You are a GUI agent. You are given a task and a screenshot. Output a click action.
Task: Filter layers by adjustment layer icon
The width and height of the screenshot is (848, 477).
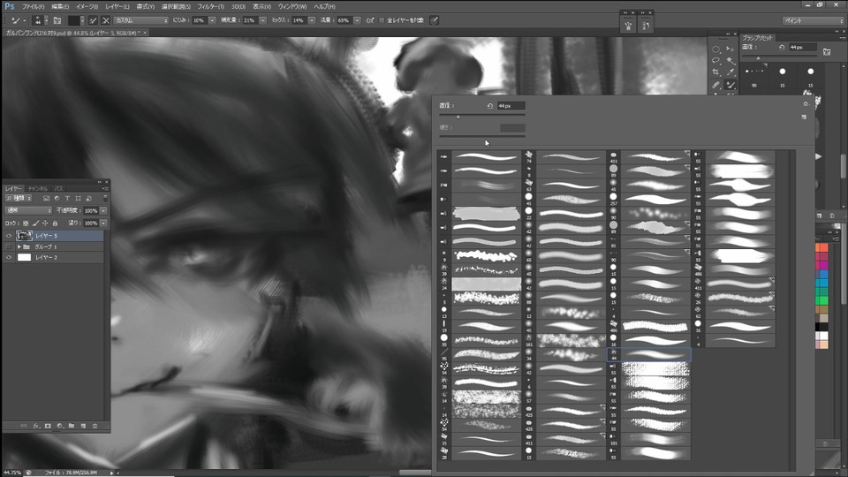click(x=57, y=199)
